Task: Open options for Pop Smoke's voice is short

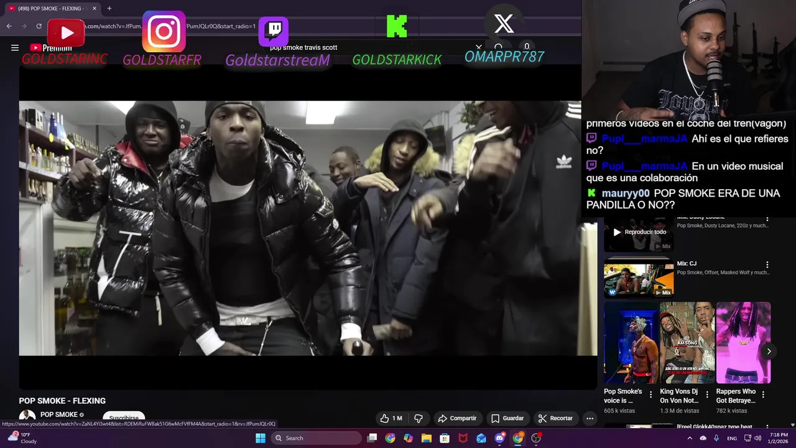Action: coord(651,395)
